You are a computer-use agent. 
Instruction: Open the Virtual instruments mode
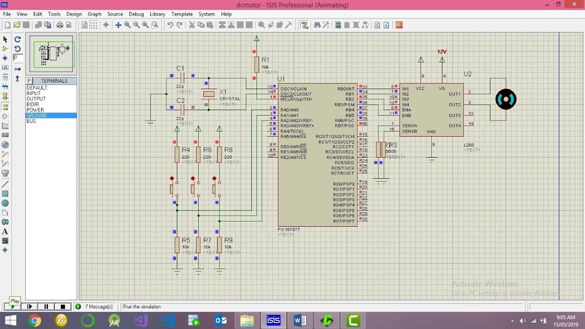coord(5,174)
